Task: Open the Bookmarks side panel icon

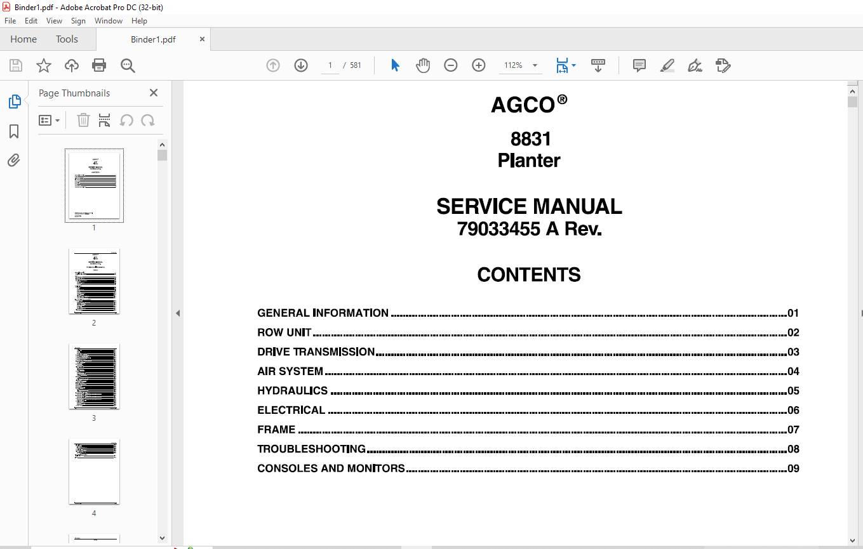Action: click(x=14, y=131)
